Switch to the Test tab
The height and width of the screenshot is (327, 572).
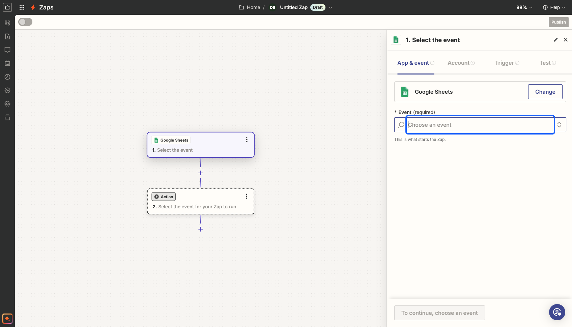[548, 63]
